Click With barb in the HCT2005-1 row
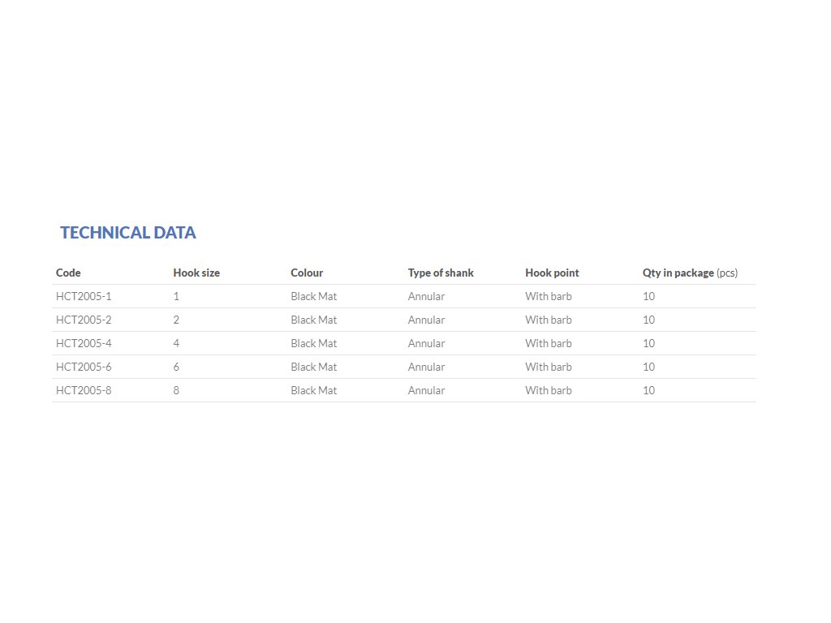The height and width of the screenshot is (623, 831). click(x=549, y=296)
